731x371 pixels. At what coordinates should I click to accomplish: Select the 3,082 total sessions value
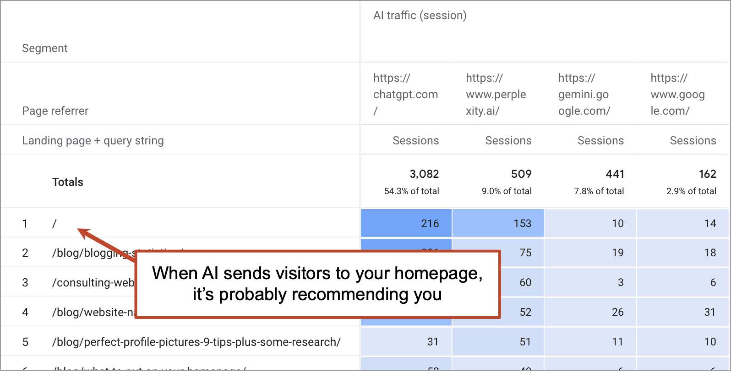click(425, 174)
